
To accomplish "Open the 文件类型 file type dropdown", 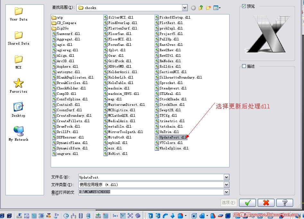I will point(226,185).
